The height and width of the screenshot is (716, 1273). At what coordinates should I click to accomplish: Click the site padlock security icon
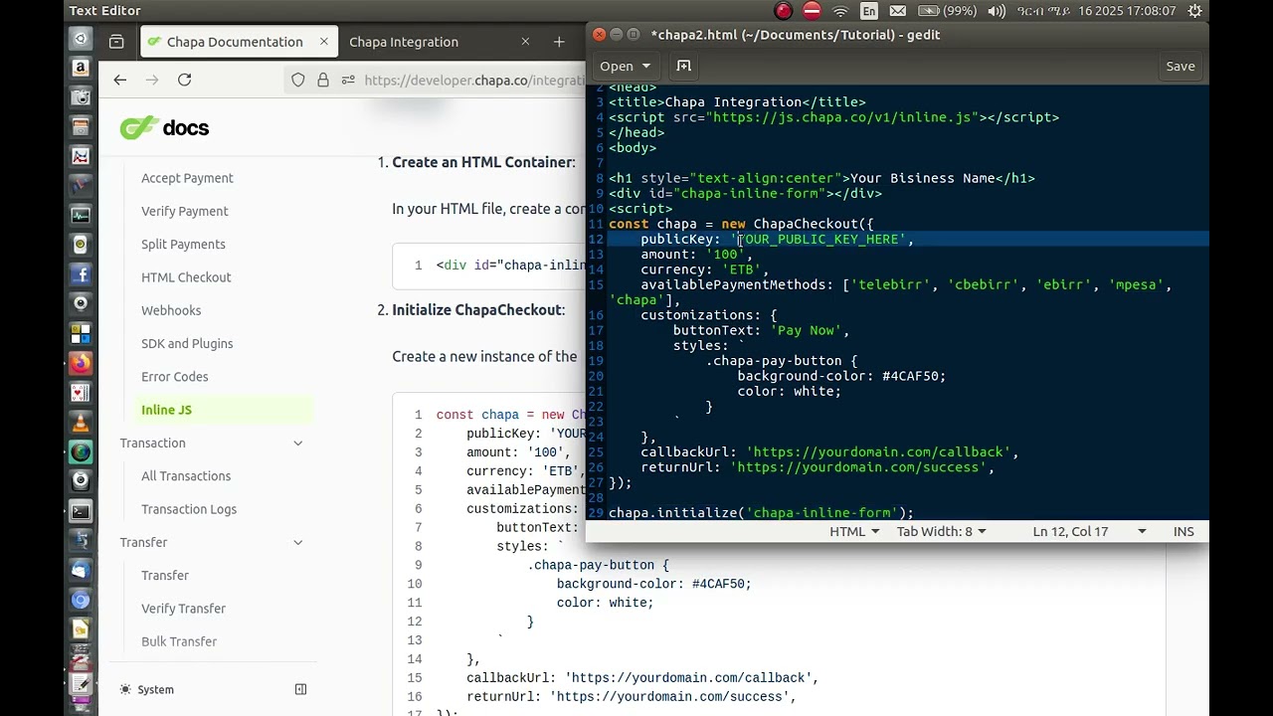point(323,80)
